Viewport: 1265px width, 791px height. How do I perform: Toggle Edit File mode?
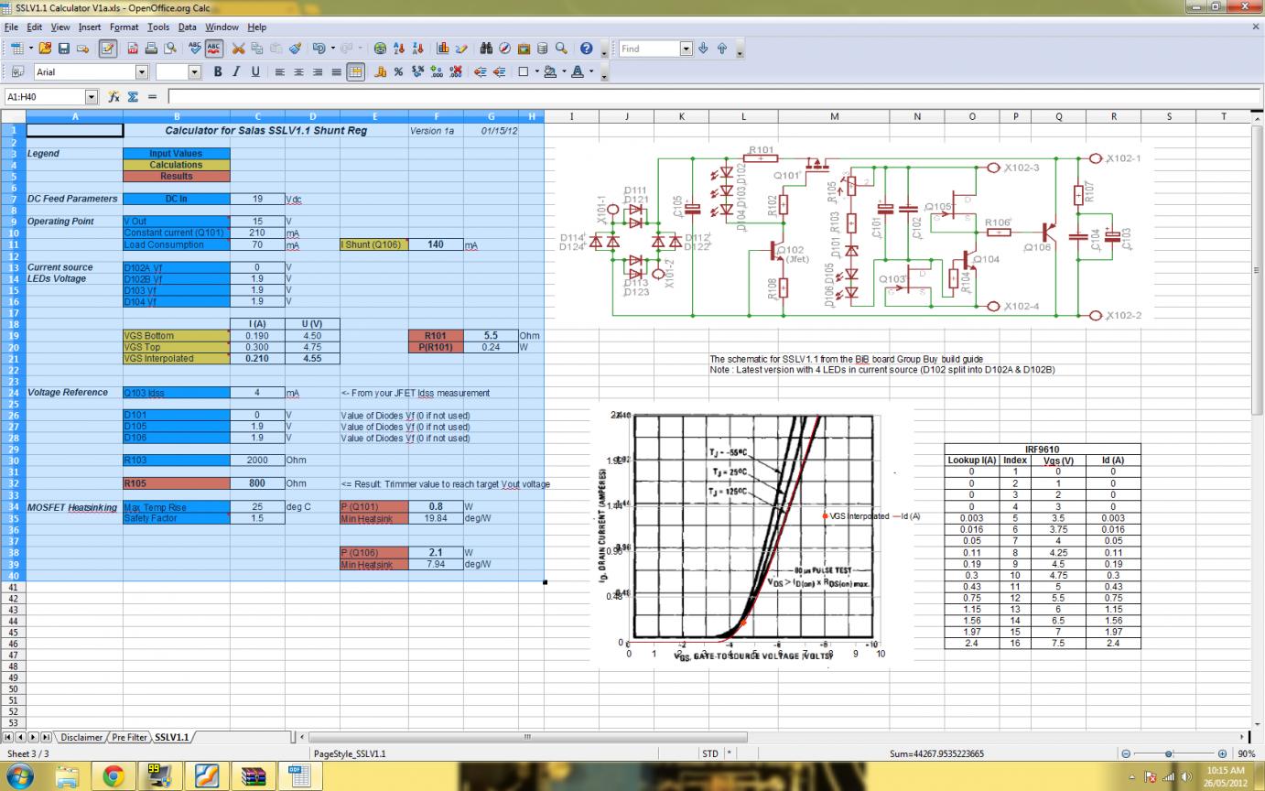pyautogui.click(x=107, y=49)
